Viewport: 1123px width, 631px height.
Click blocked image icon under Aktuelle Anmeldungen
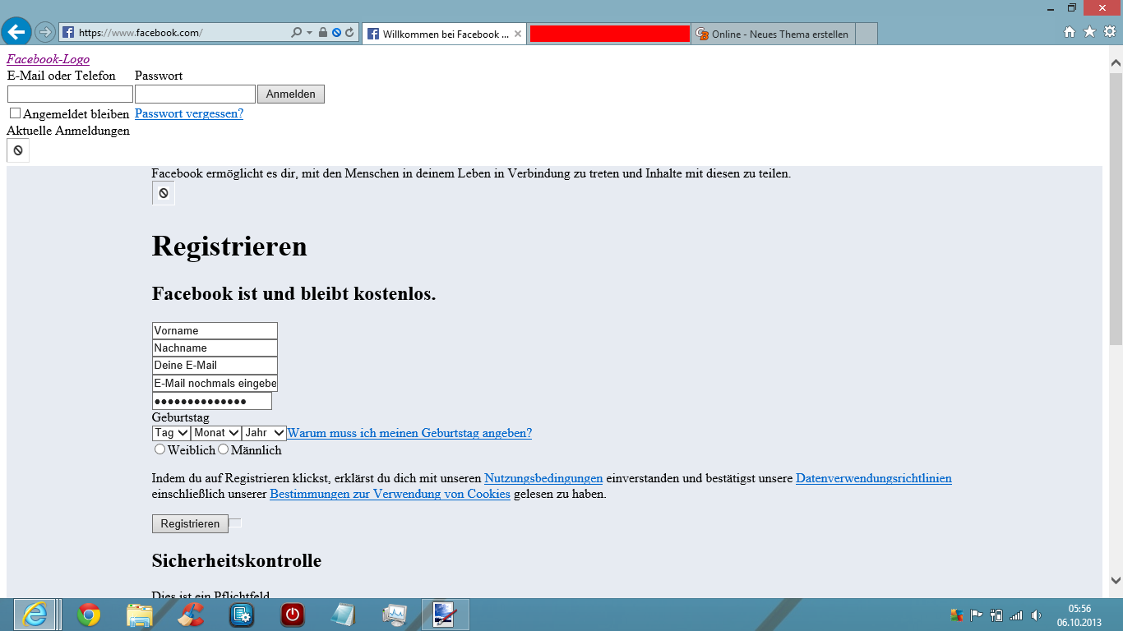(18, 150)
